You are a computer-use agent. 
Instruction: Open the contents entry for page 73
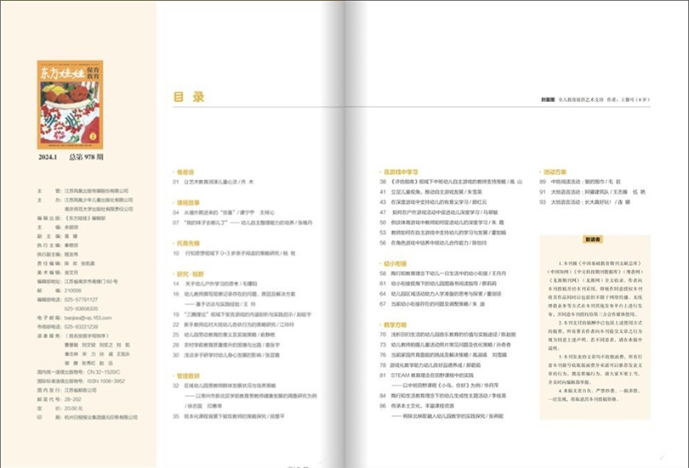(x=445, y=345)
